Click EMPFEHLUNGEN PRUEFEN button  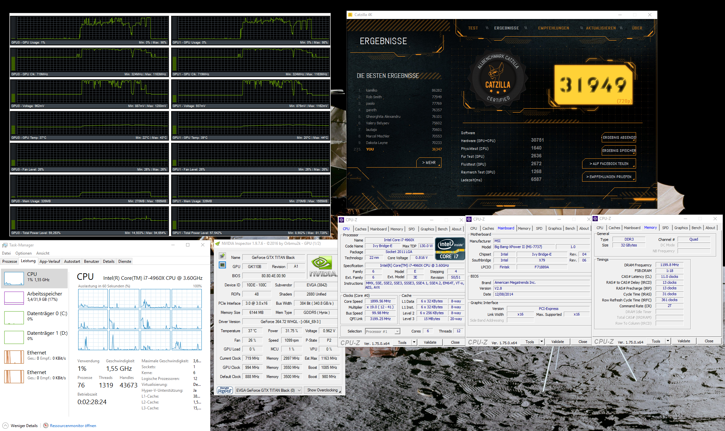coord(609,177)
